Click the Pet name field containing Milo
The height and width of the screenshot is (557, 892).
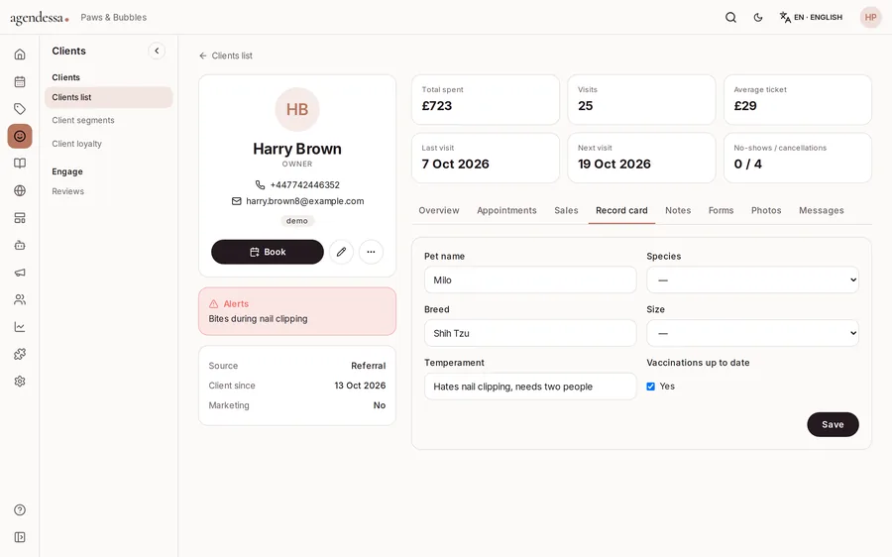pos(530,279)
